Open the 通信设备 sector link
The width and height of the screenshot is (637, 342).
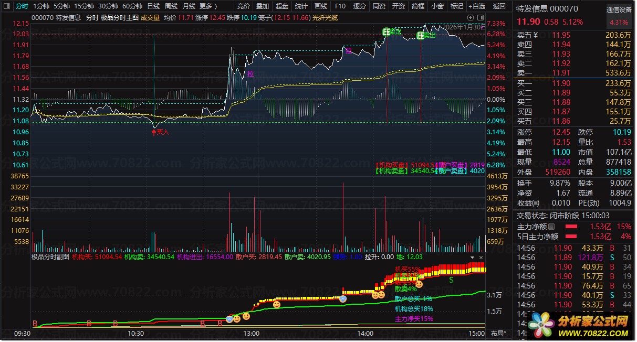[619, 9]
